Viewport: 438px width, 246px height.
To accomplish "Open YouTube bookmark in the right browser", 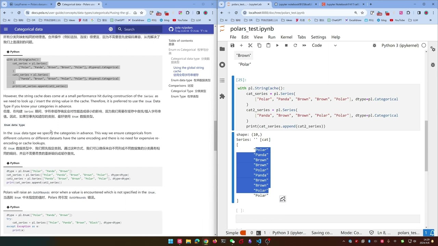I will 397,20.
